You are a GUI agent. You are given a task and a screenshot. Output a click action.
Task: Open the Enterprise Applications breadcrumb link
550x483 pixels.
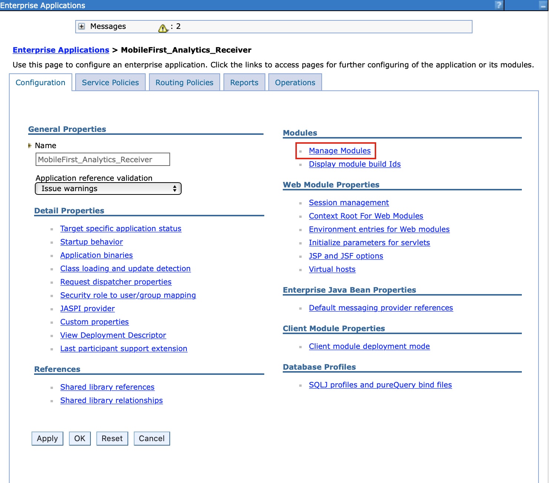(x=61, y=50)
